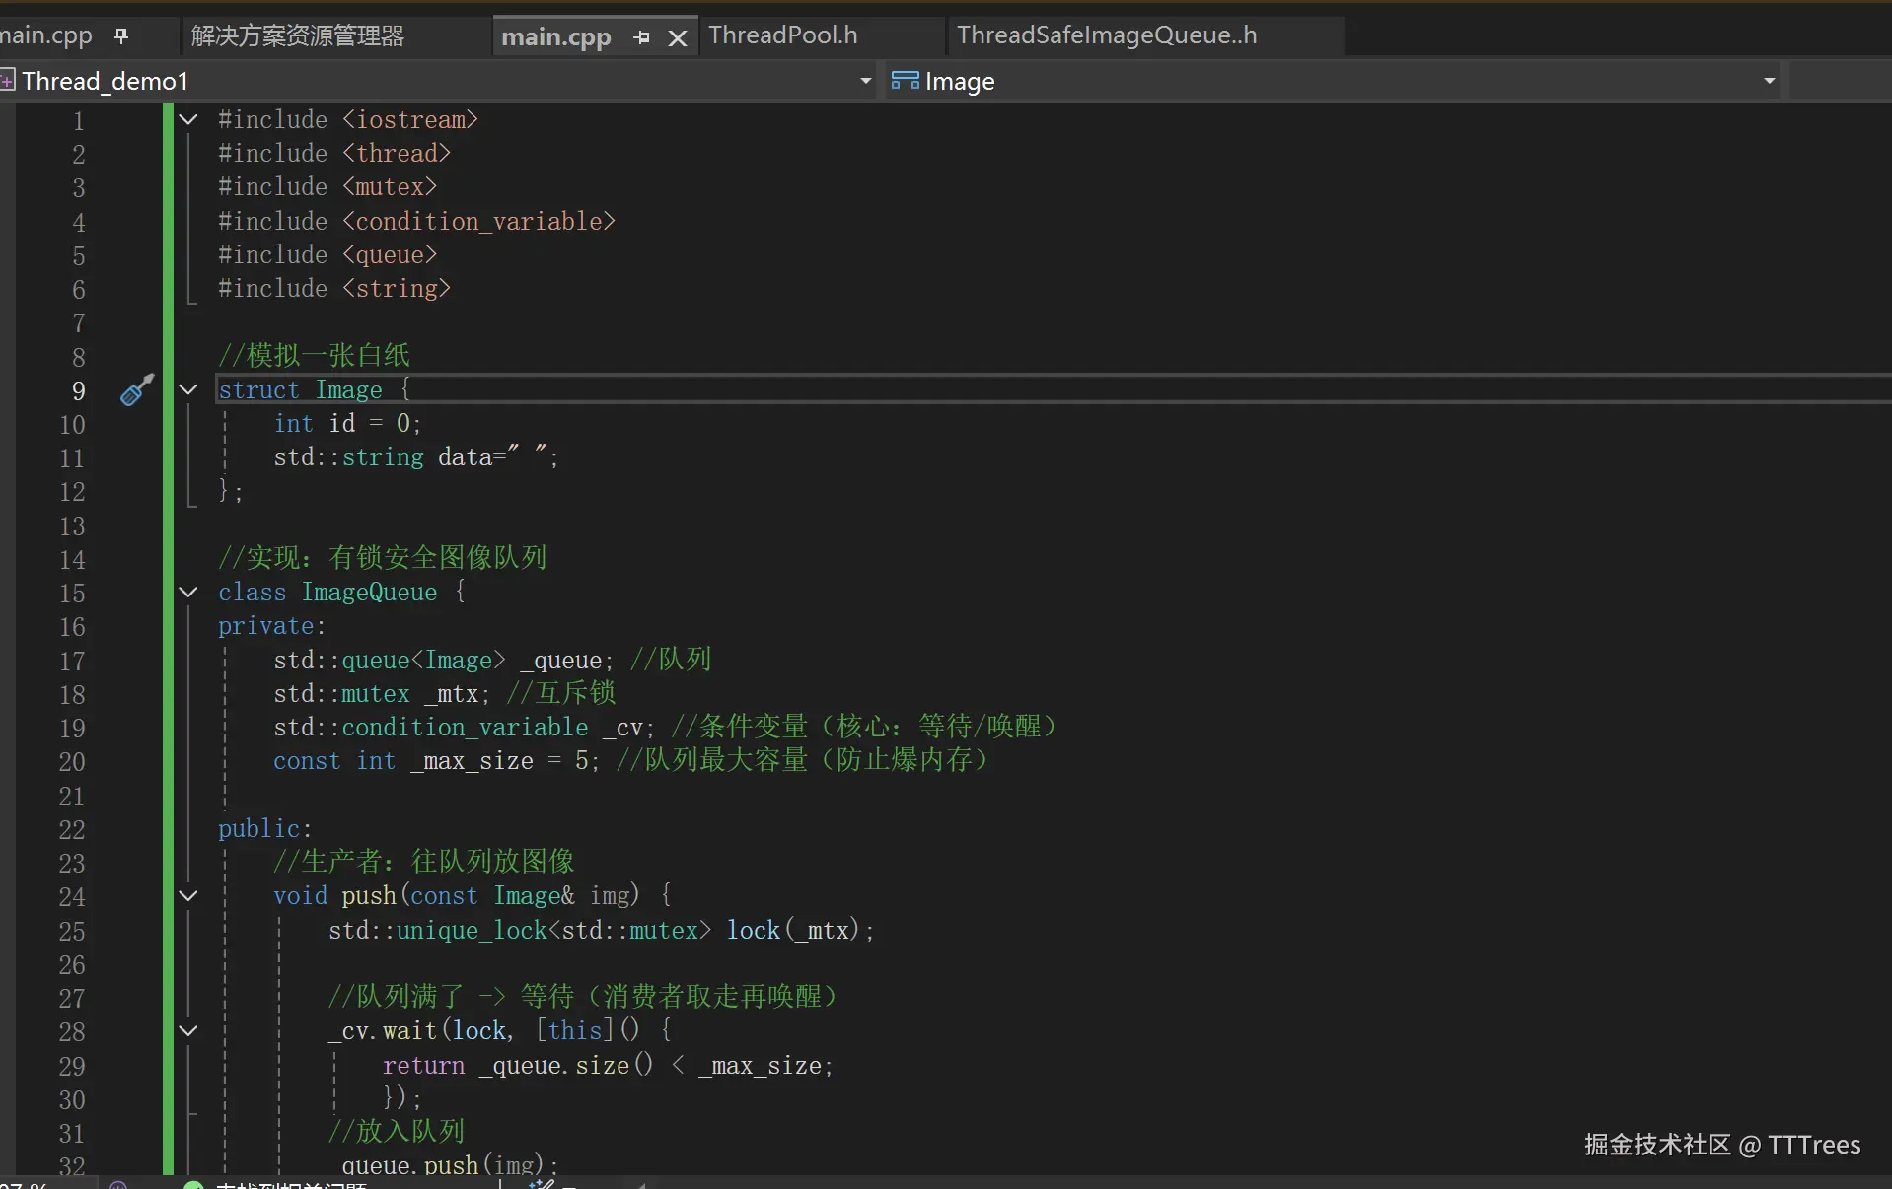
Task: Click line number 7 in the gutter
Action: 79,323
